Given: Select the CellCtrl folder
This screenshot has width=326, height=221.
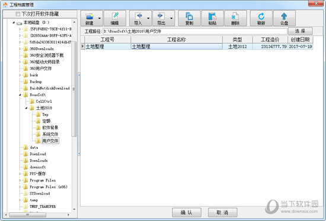Looking at the screenshot, I should 44,102.
